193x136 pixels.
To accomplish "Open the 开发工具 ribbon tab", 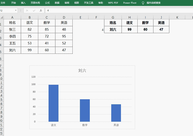I will pyautogui.click(x=88, y=3).
